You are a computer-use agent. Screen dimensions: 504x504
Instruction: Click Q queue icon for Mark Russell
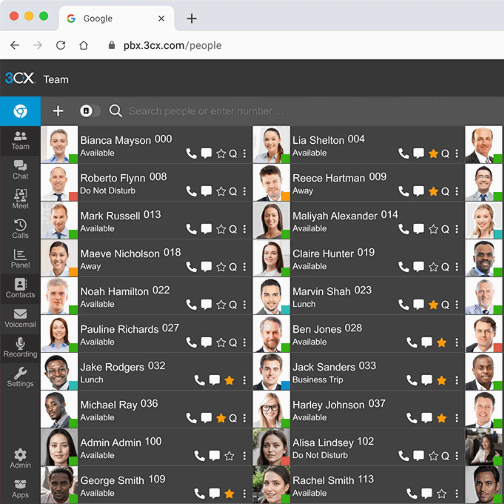point(233,229)
